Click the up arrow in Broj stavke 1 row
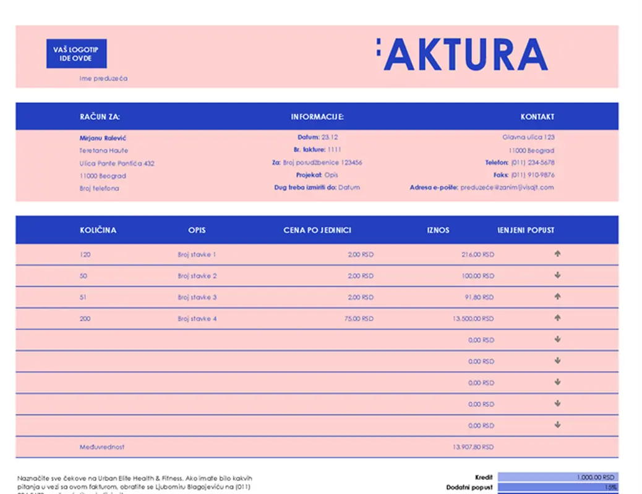642x494 pixels. [x=557, y=253]
